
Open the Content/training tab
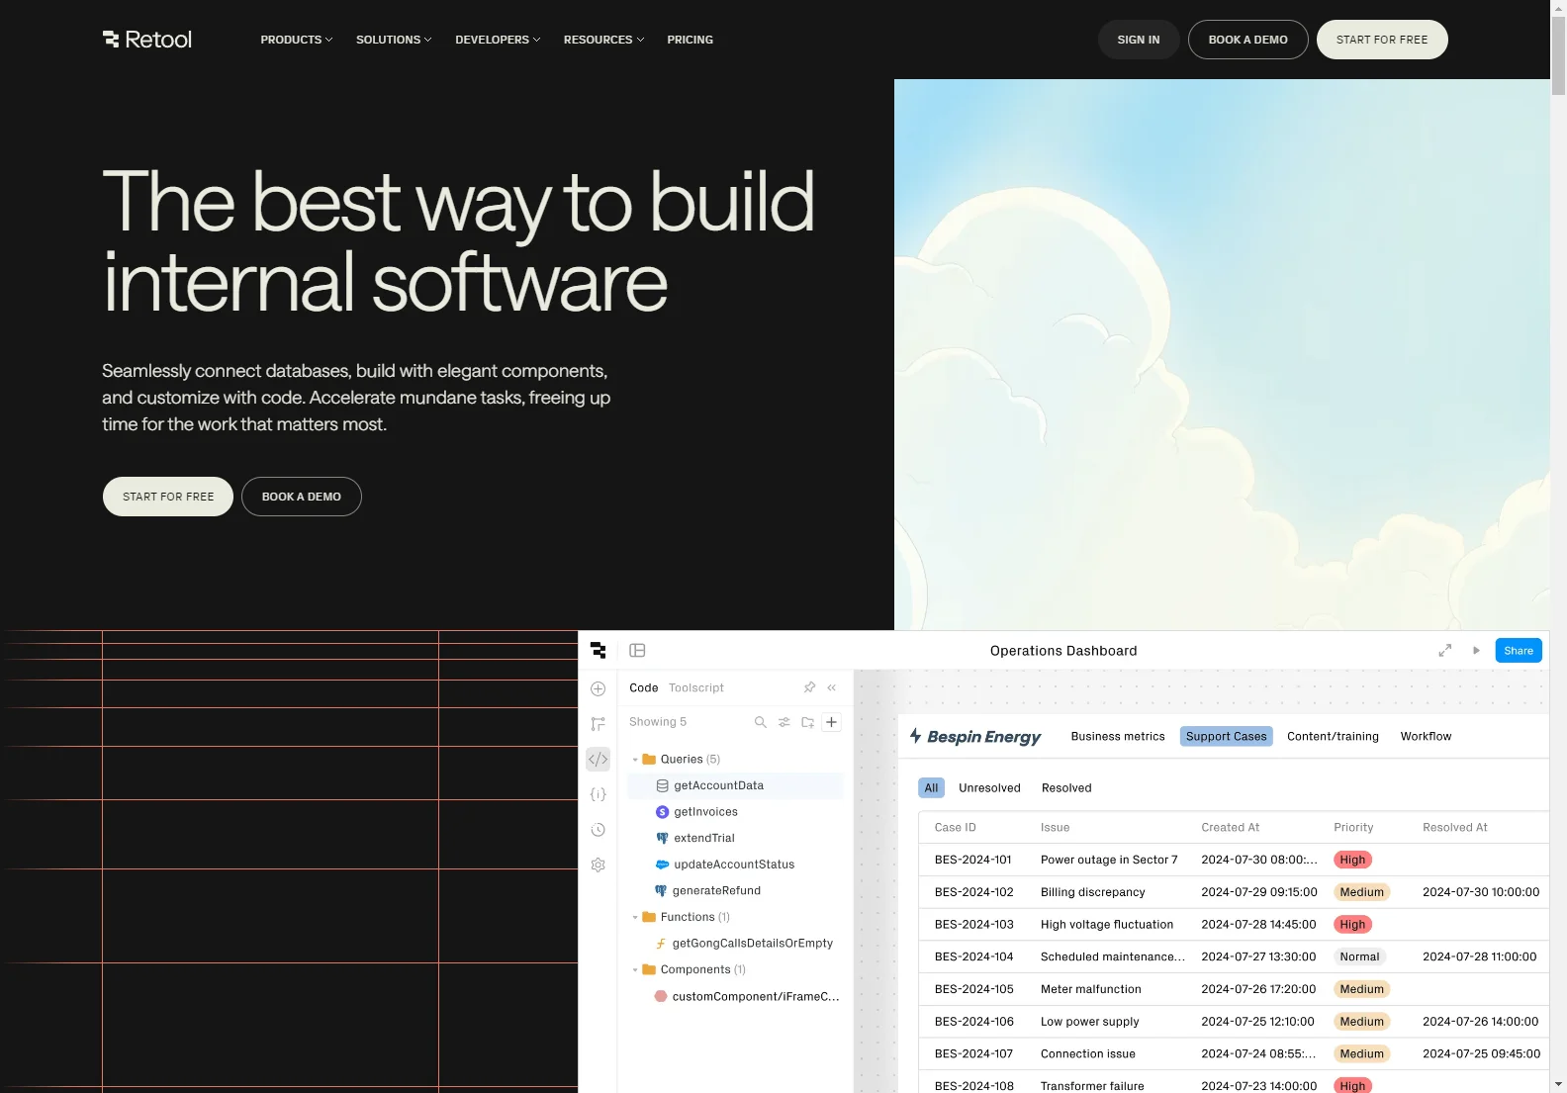(x=1333, y=736)
